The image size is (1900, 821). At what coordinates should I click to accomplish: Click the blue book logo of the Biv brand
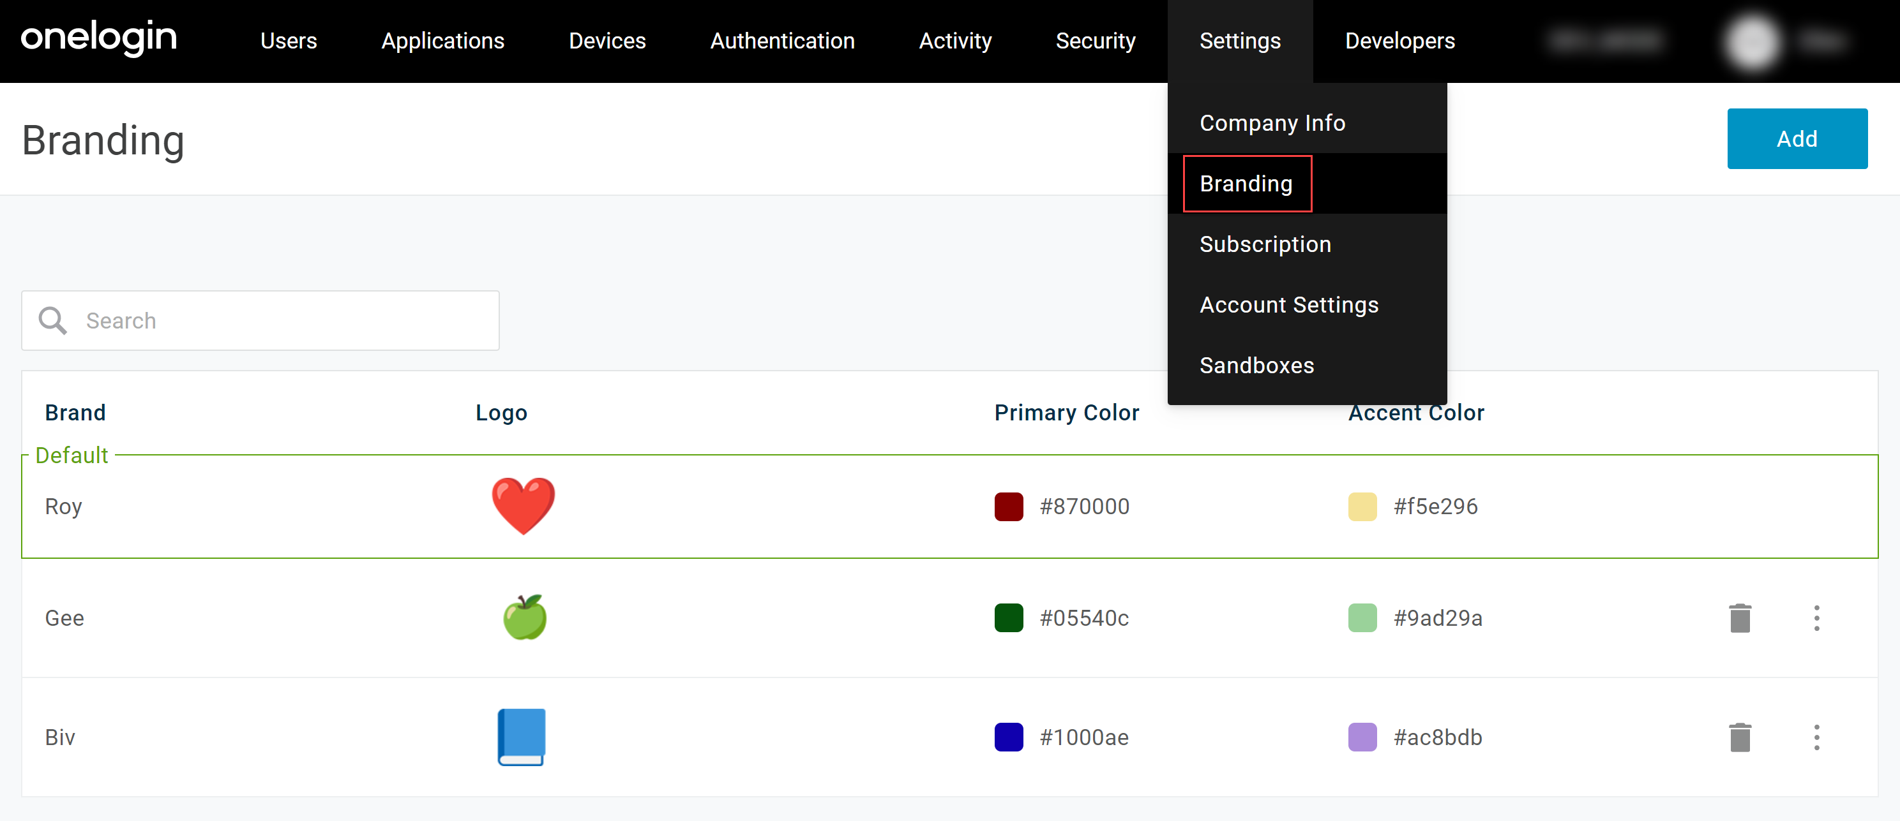(x=522, y=736)
